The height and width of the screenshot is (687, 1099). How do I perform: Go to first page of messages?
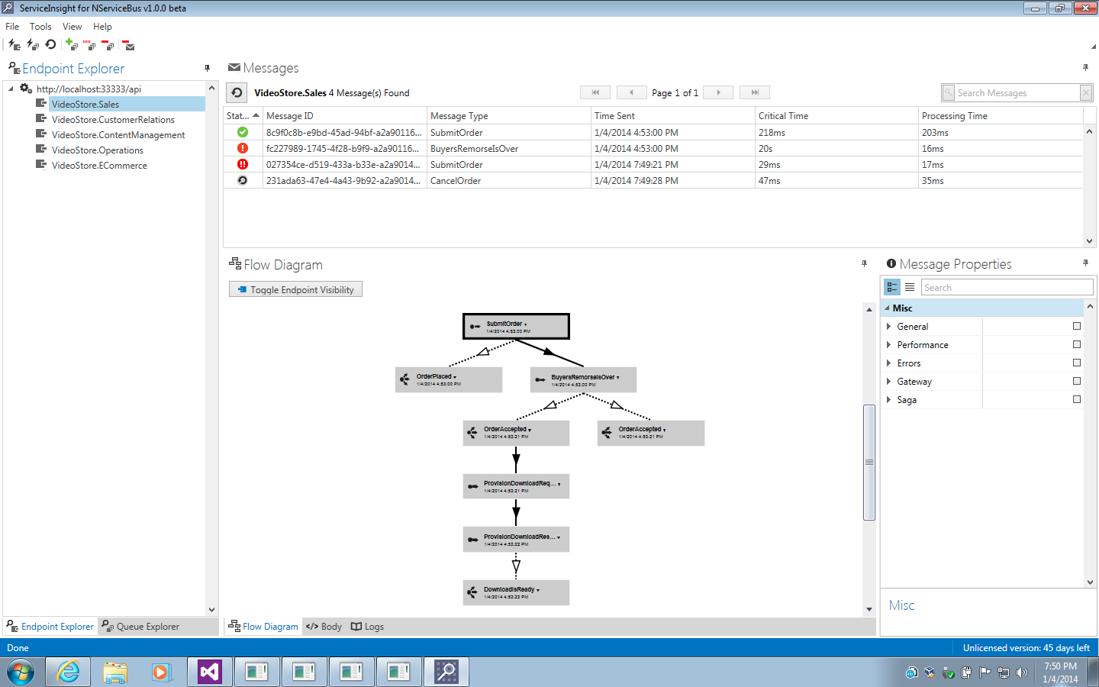coord(595,92)
